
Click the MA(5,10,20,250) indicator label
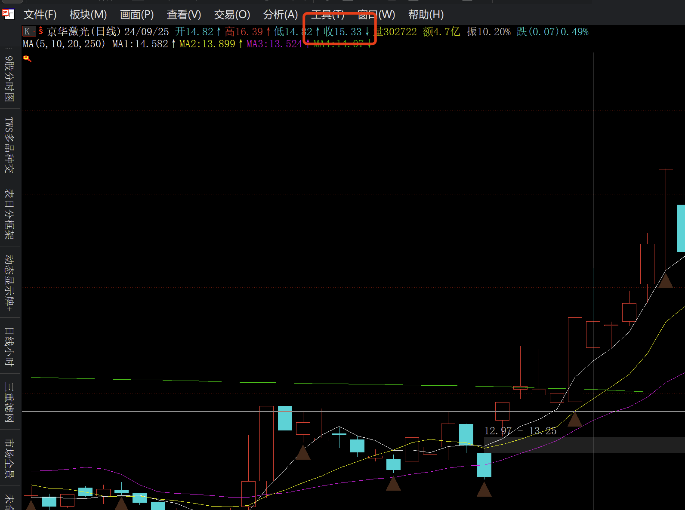pyautogui.click(x=64, y=44)
